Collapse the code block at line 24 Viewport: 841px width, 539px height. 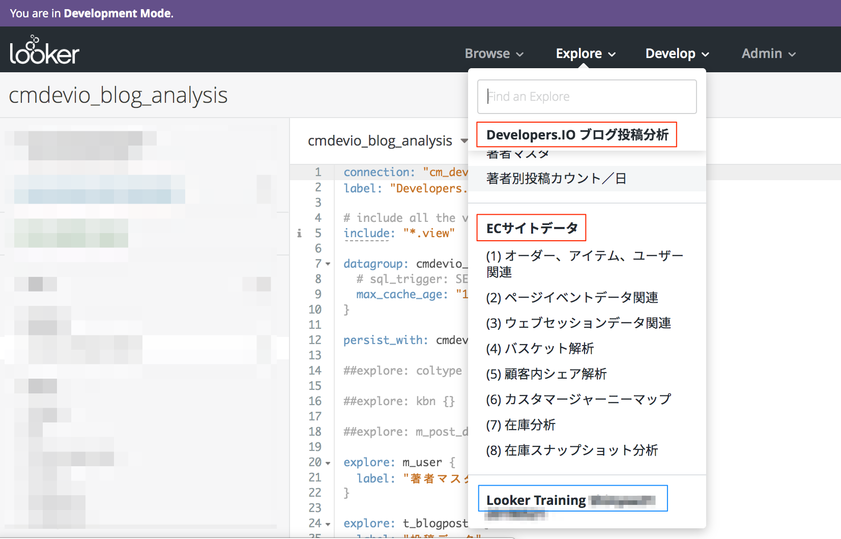pyautogui.click(x=327, y=523)
